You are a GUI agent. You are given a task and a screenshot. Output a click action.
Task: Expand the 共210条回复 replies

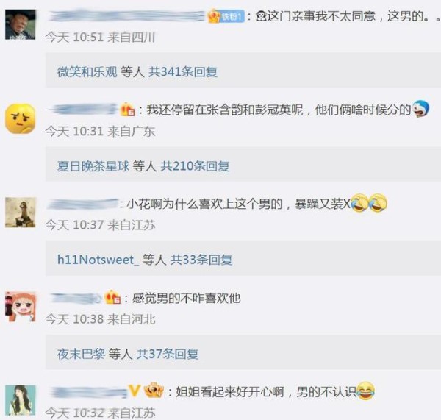[195, 165]
